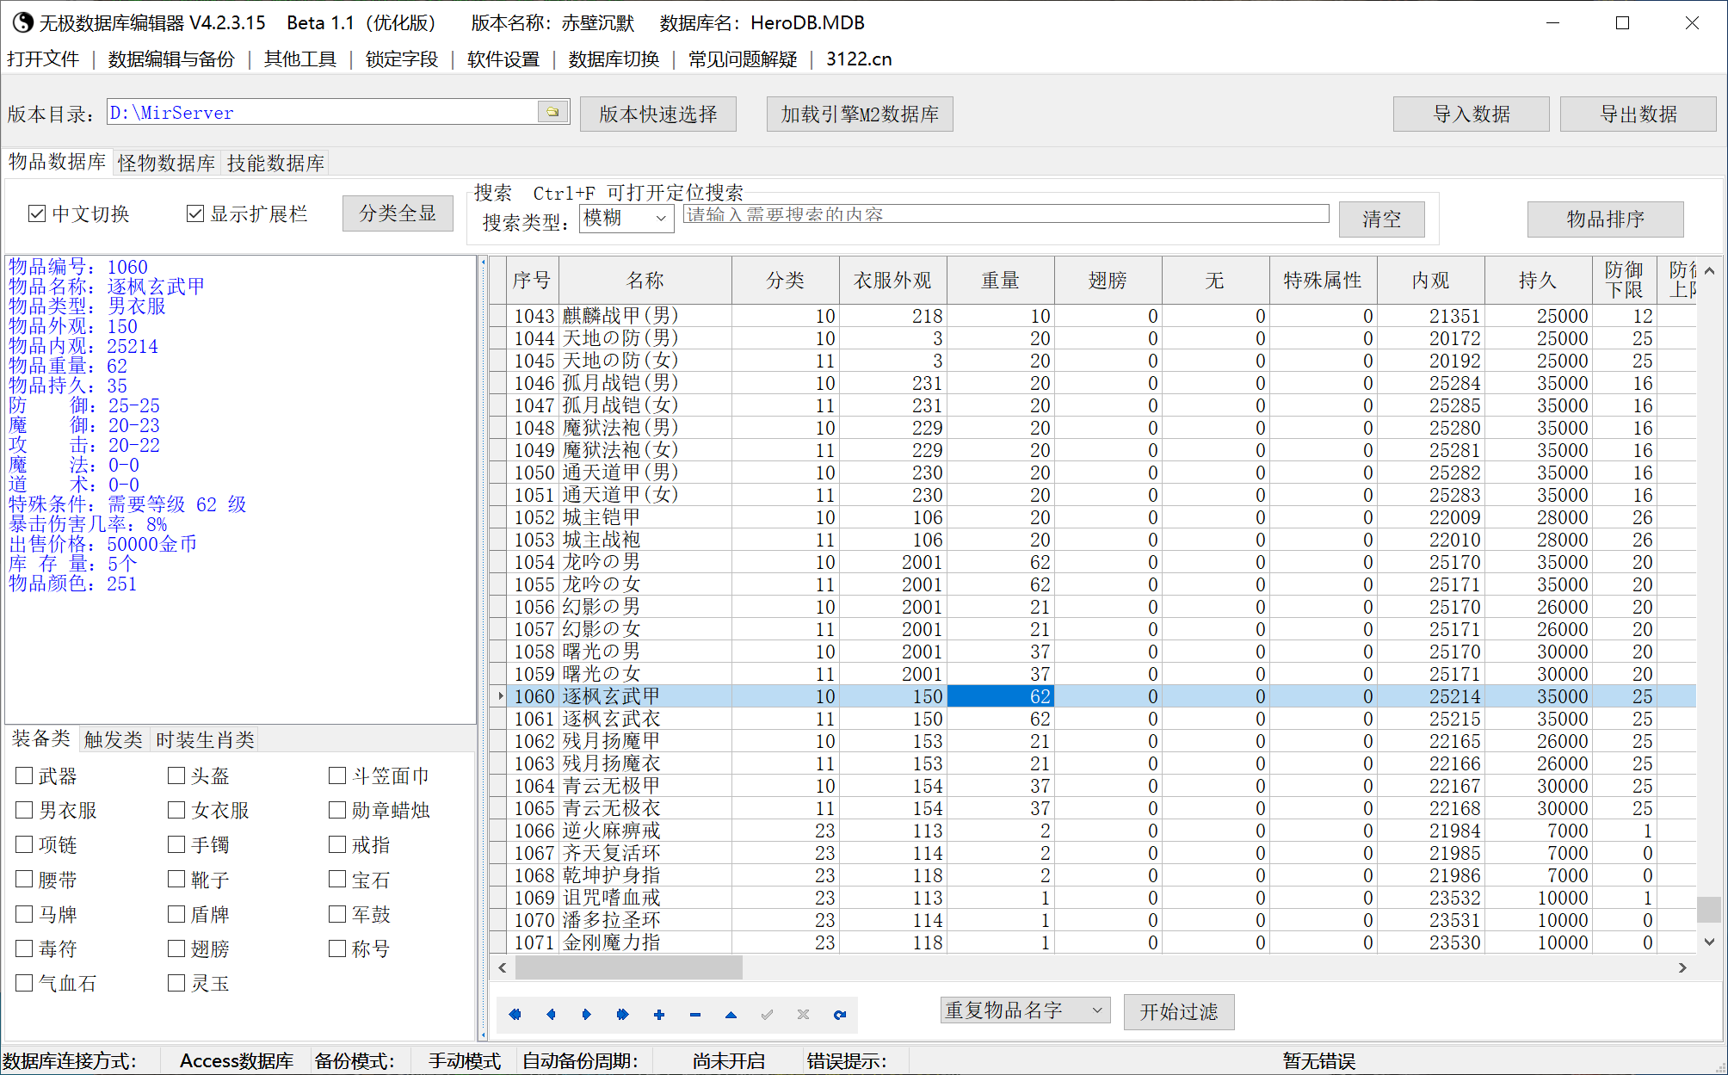Image resolution: width=1728 pixels, height=1075 pixels.
Task: Click the search content input field
Action: pos(1006,214)
